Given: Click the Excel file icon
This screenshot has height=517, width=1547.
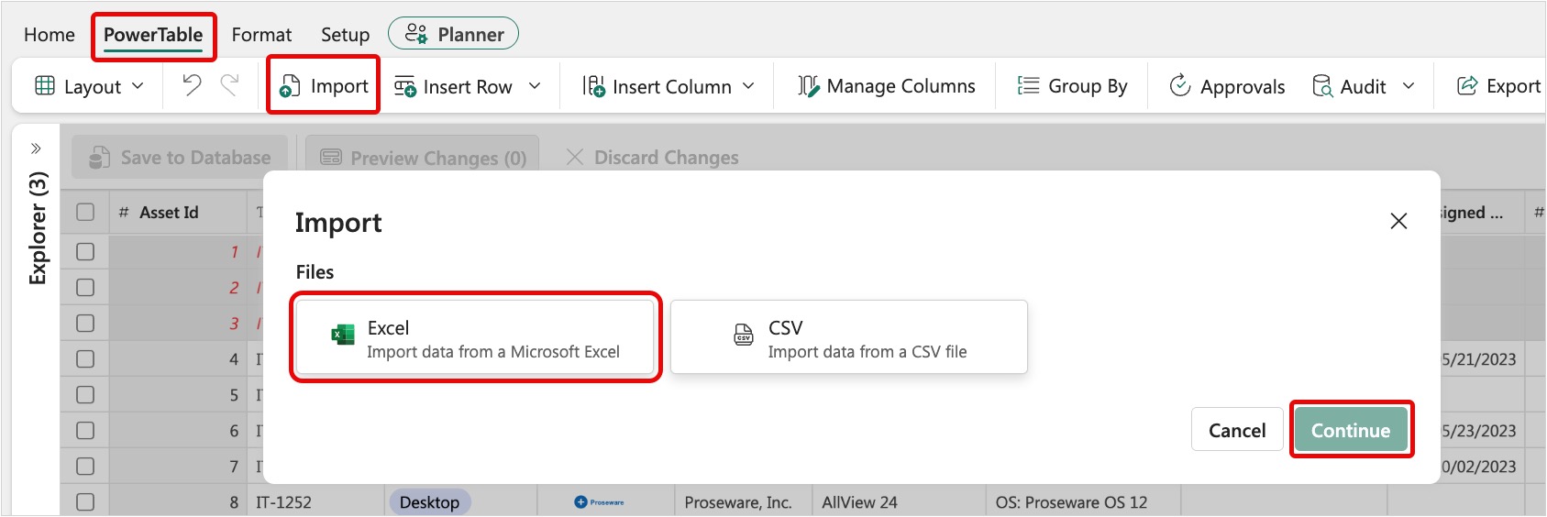Looking at the screenshot, I should click(x=343, y=335).
